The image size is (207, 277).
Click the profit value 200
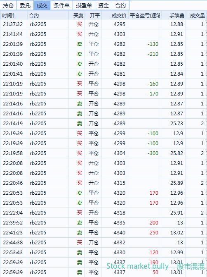(x=154, y=222)
